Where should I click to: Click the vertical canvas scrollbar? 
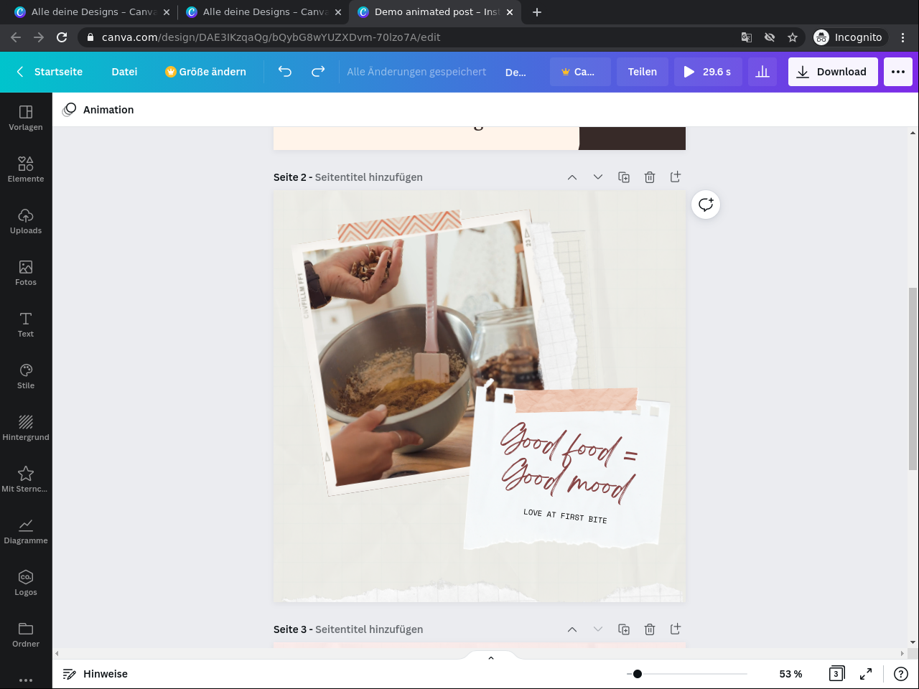pyautogui.click(x=913, y=379)
